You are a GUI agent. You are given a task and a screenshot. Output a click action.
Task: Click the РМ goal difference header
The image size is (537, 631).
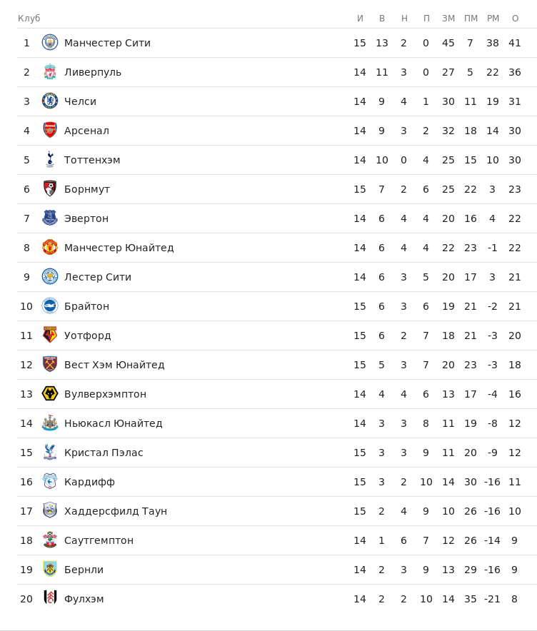pos(493,19)
